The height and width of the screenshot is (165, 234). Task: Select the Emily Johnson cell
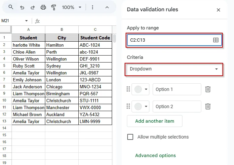click(28, 80)
